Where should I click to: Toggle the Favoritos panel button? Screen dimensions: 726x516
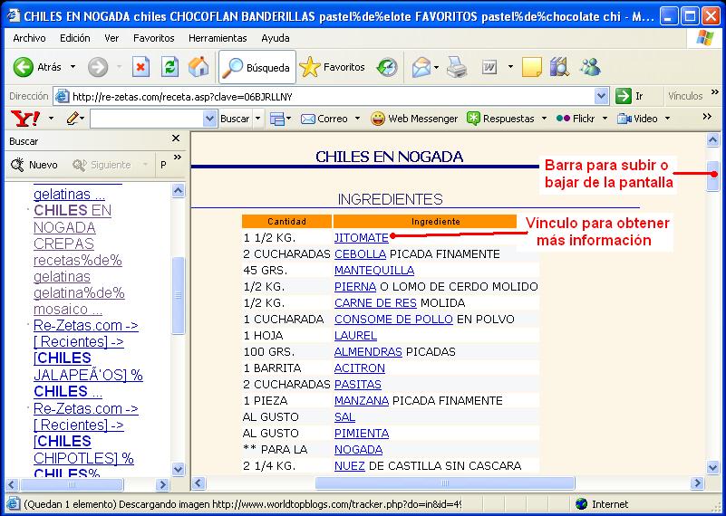tap(333, 67)
